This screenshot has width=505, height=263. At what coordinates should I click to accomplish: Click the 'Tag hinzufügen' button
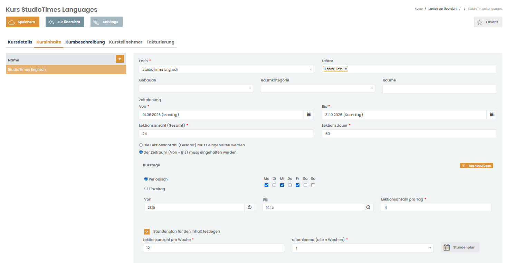click(x=477, y=166)
